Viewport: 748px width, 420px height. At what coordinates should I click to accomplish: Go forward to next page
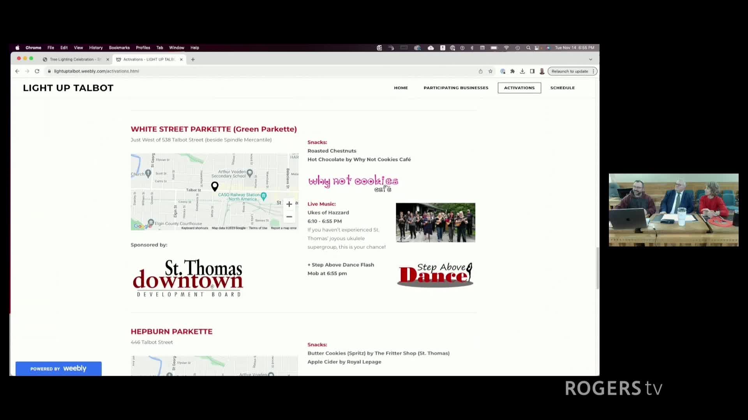[x=27, y=71]
